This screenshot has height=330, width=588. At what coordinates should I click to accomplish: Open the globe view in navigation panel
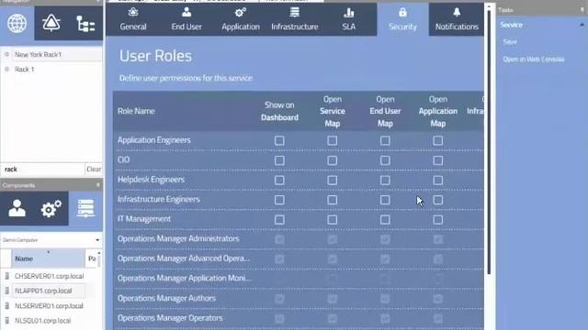click(17, 23)
